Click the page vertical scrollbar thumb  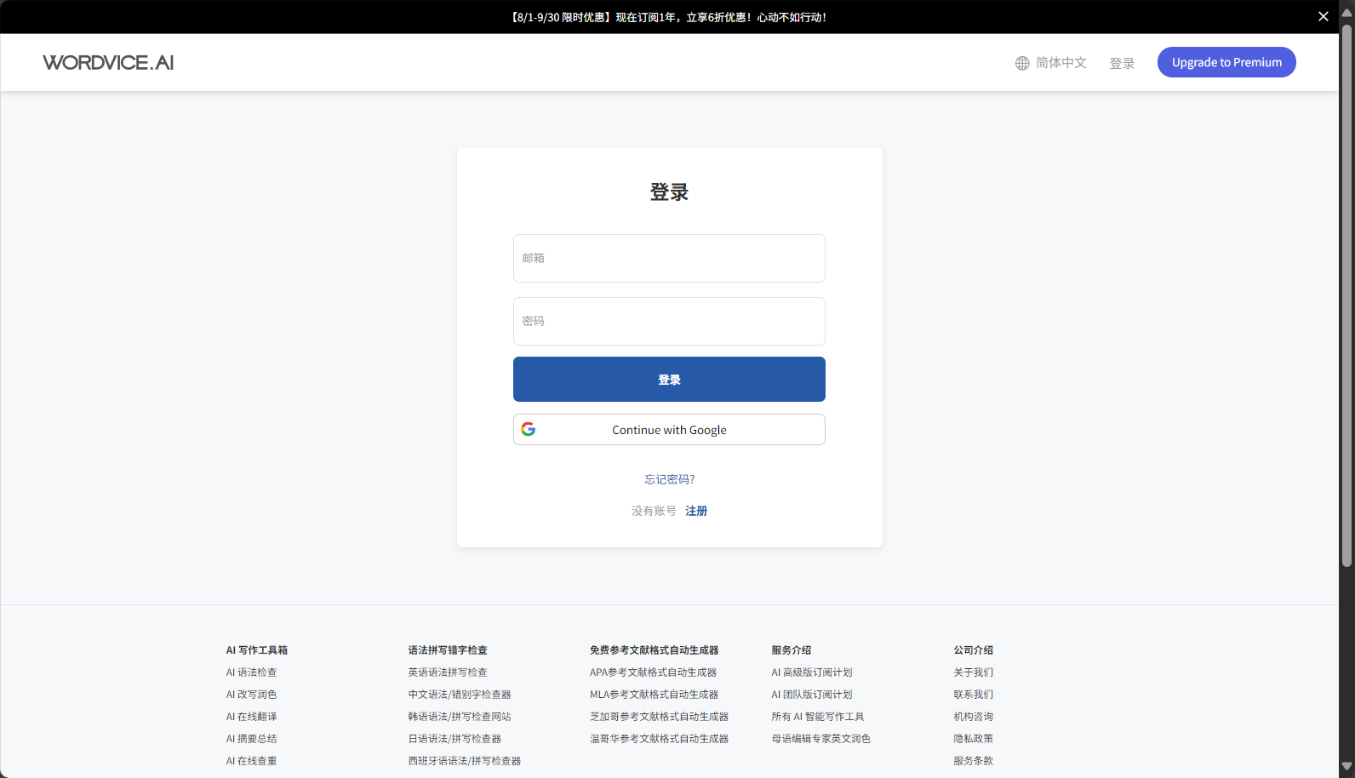[1346, 295]
